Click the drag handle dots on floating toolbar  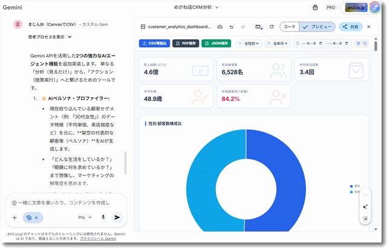365,195
